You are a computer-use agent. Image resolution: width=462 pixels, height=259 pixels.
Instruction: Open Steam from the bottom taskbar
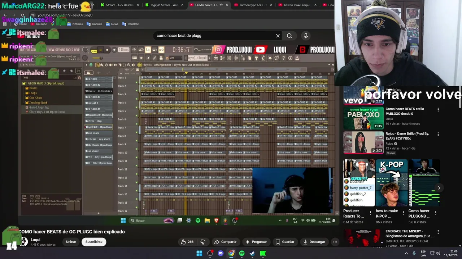252,253
